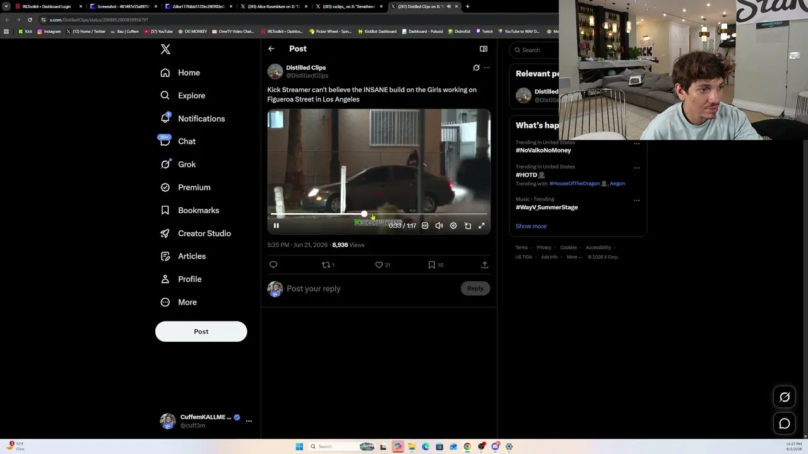The width and height of the screenshot is (808, 454).
Task: Open the #HouseOfTheDragon link
Action: pyautogui.click(x=574, y=183)
